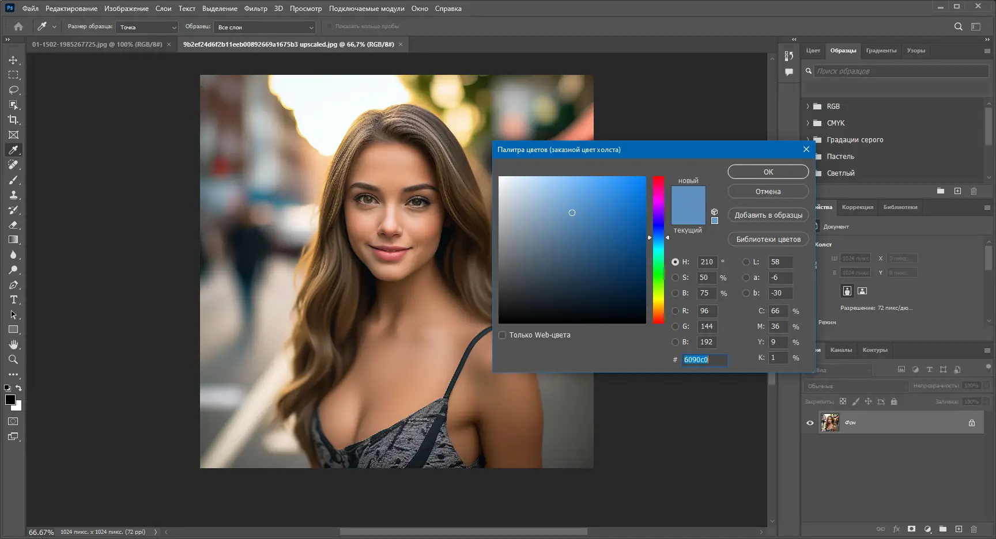Activate the Lasso tool
996x539 pixels.
click(14, 90)
